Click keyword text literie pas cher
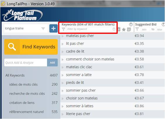Image resolution: width=165 pixels, height=119 pixels. pyautogui.click(x=78, y=114)
